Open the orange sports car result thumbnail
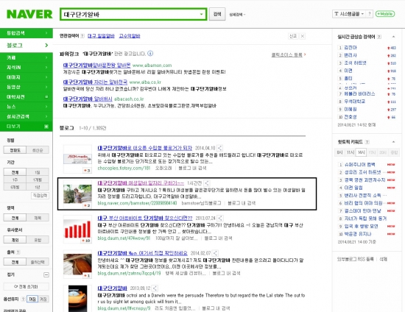Screen dimensions: 405x312 pos(77,299)
